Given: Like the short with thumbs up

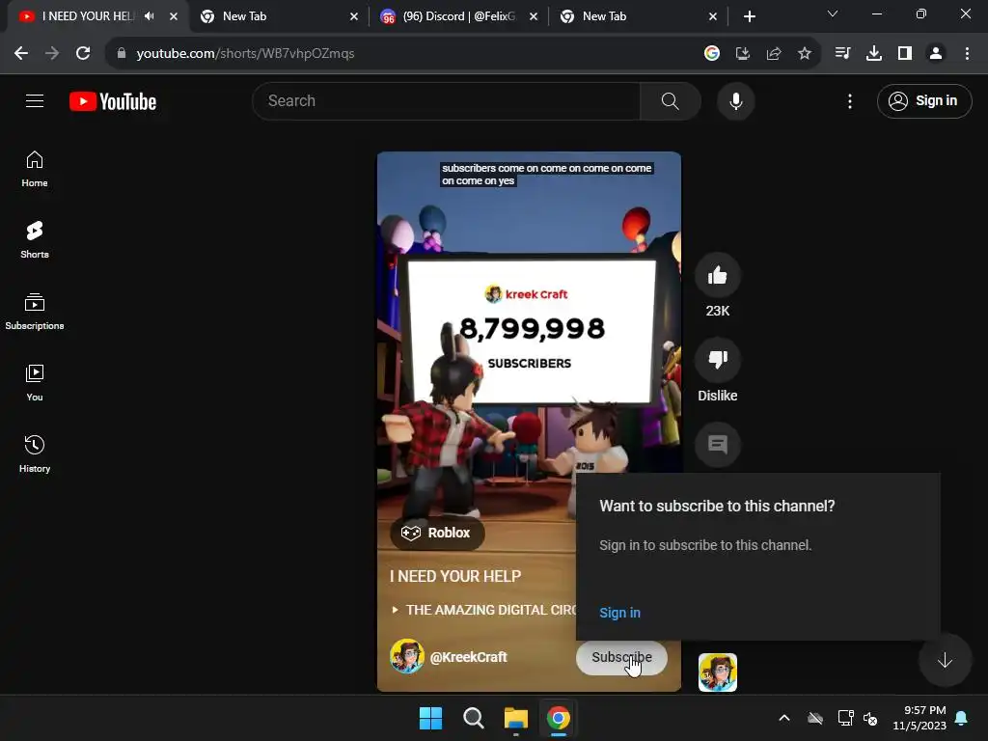Looking at the screenshot, I should click(x=717, y=275).
